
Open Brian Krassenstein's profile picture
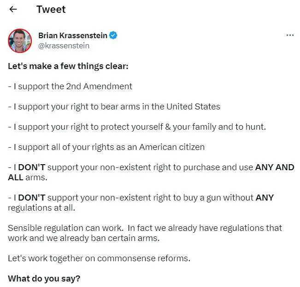click(20, 40)
